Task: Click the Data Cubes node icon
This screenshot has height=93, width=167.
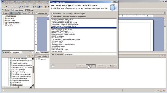Action: [x=6, y=21]
